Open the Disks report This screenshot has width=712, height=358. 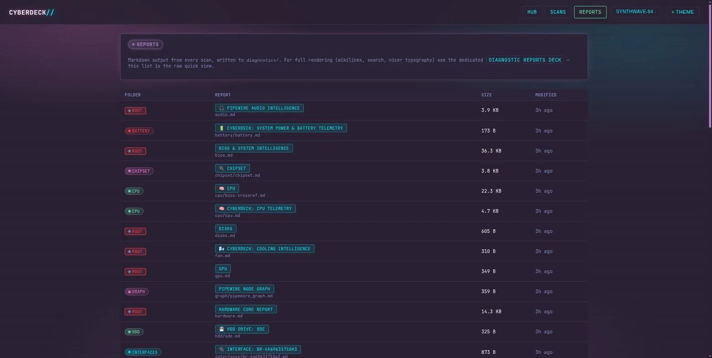click(x=226, y=229)
